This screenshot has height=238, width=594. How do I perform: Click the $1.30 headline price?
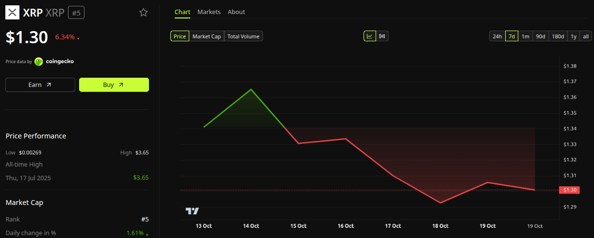[27, 37]
